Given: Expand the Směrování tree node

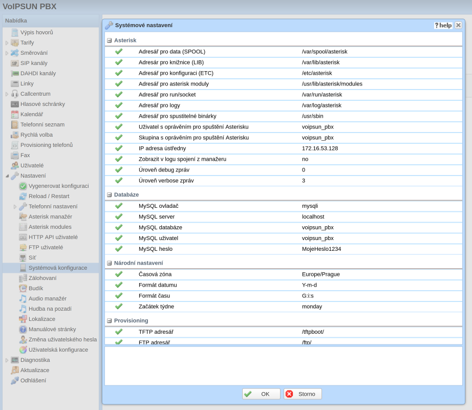Looking at the screenshot, I should click(x=7, y=53).
